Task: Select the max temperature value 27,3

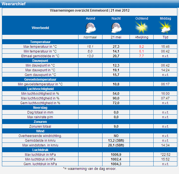Action: point(116,47)
